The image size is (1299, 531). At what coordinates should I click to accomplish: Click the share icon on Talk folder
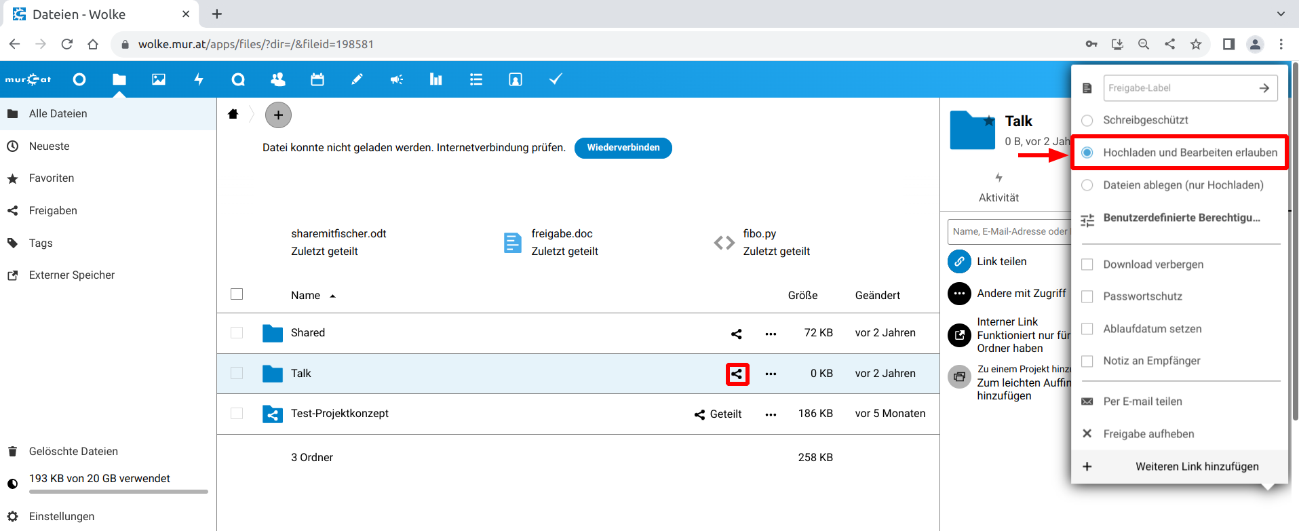(737, 374)
